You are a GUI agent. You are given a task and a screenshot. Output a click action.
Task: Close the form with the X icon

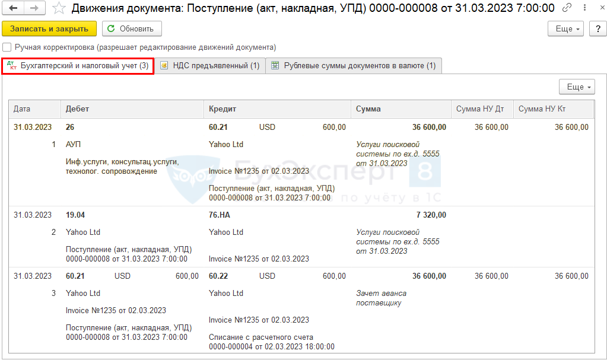tap(602, 8)
